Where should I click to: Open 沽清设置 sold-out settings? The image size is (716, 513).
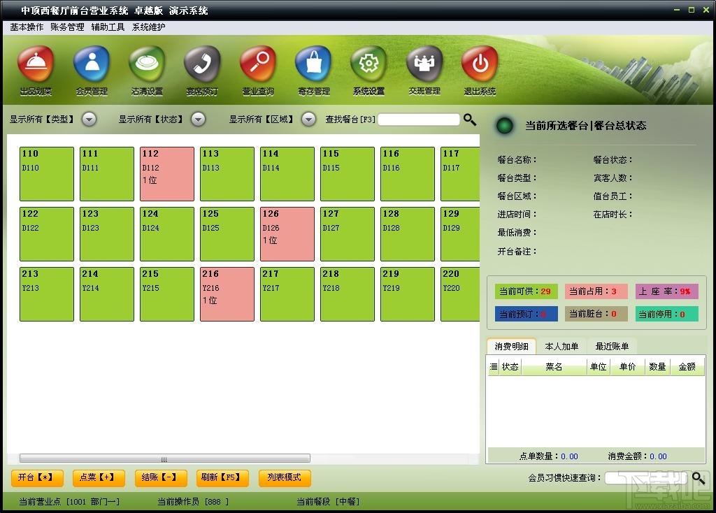[x=146, y=66]
